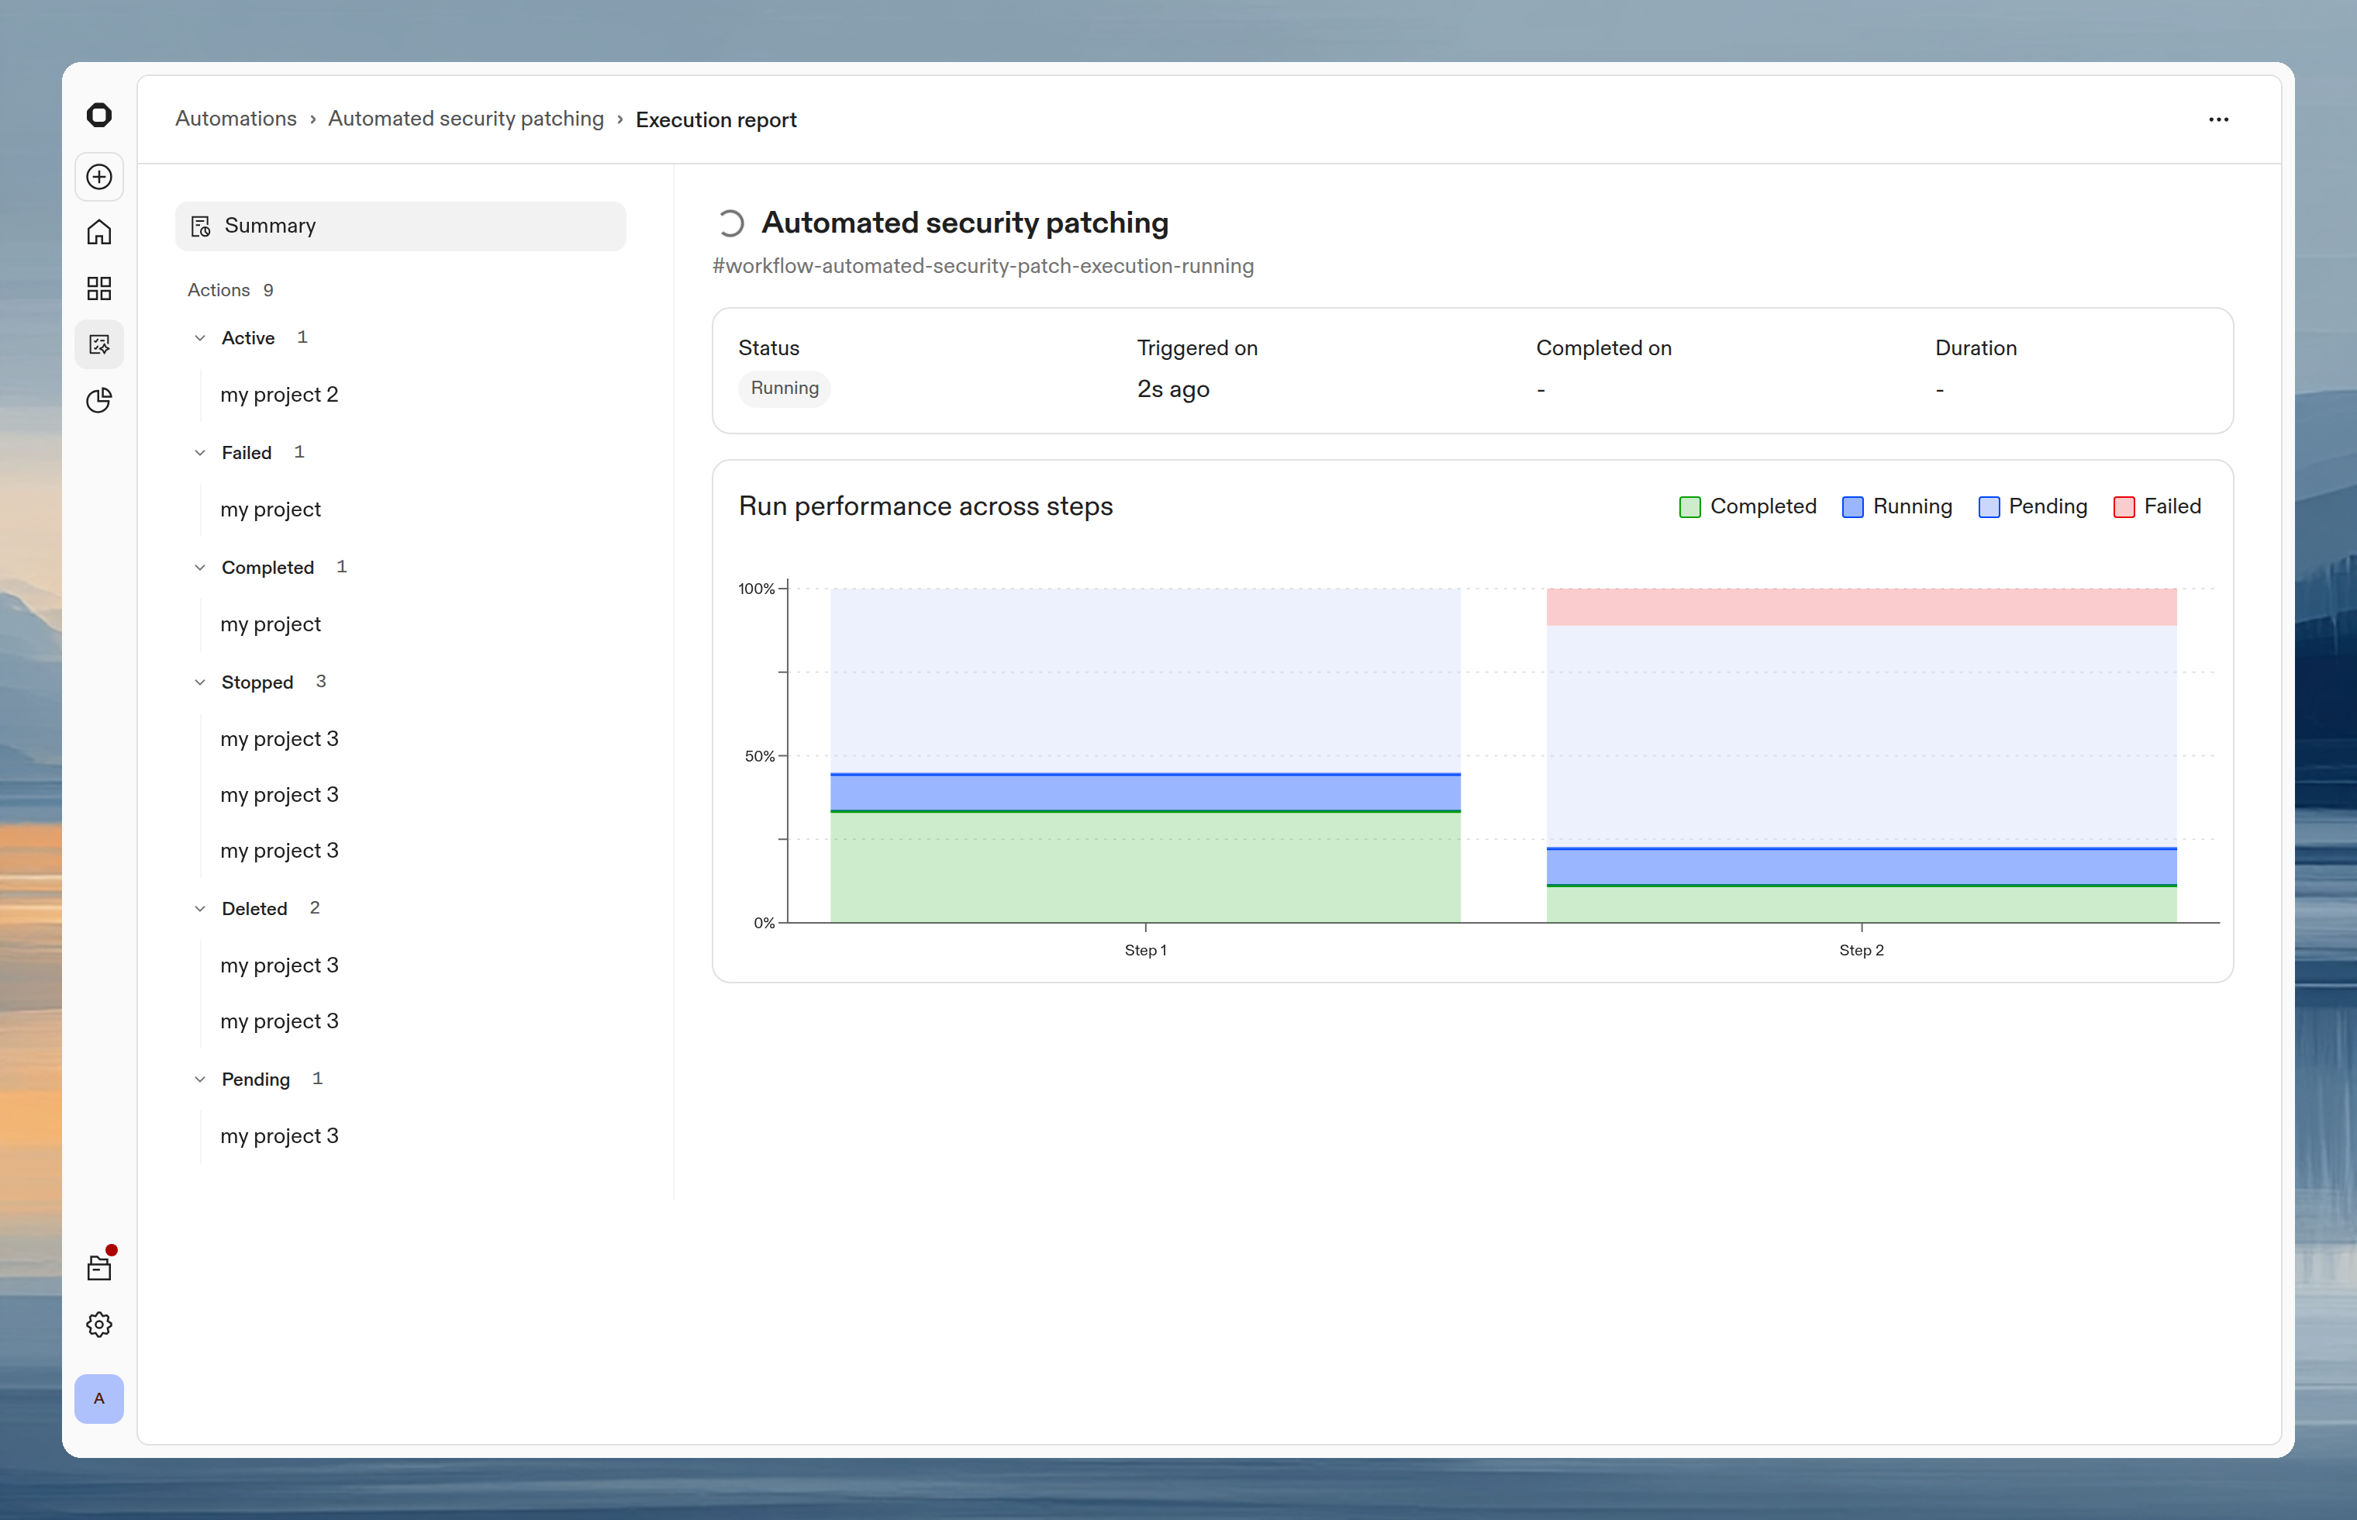
Task: Open the inbox with notification dot
Action: click(98, 1266)
